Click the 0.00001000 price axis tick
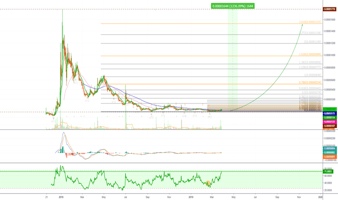338x200 pixels. (x=330, y=55)
